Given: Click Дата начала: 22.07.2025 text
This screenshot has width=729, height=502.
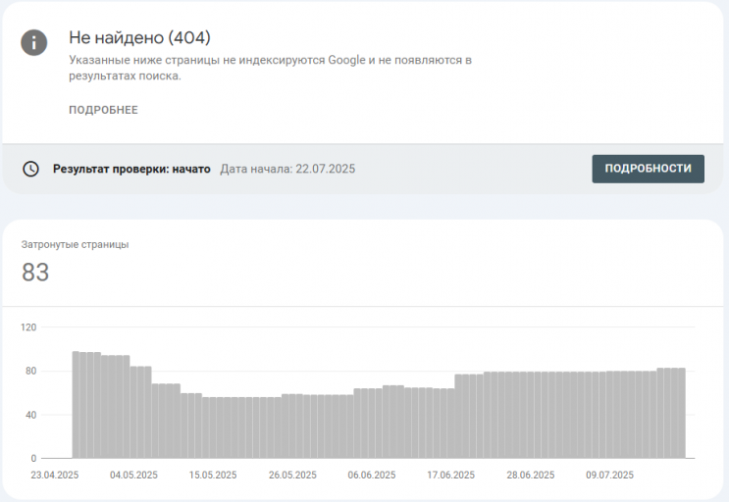Looking at the screenshot, I should click(287, 169).
